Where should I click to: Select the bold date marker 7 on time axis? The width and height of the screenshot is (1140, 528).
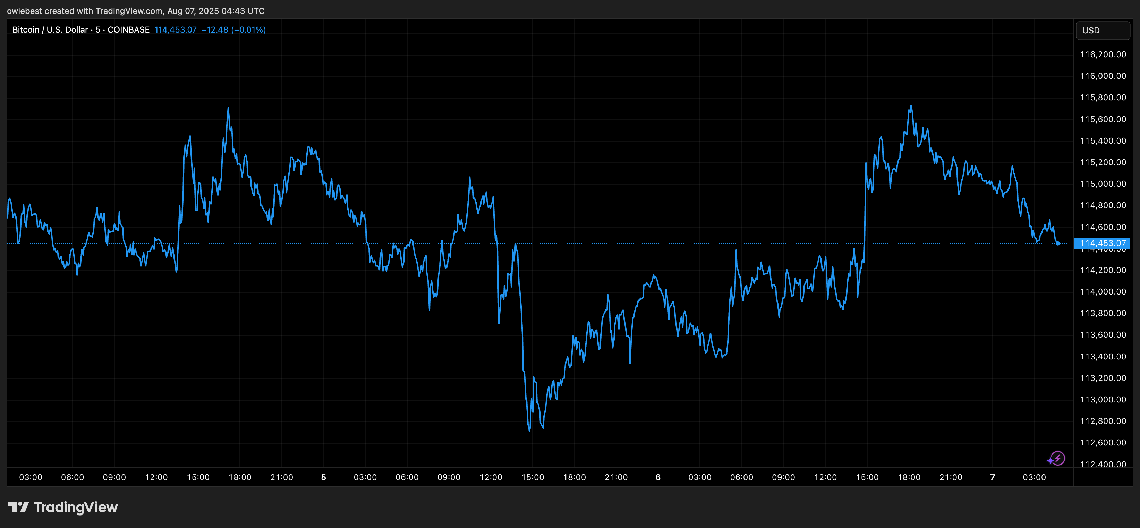pos(993,477)
